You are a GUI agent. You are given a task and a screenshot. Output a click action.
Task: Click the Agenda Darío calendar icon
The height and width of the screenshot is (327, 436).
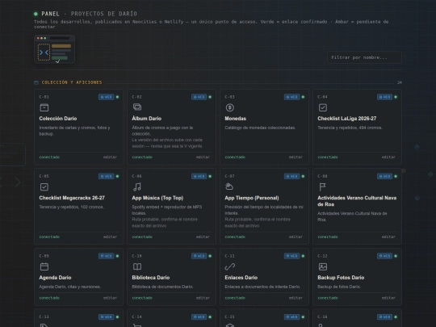coord(44,266)
